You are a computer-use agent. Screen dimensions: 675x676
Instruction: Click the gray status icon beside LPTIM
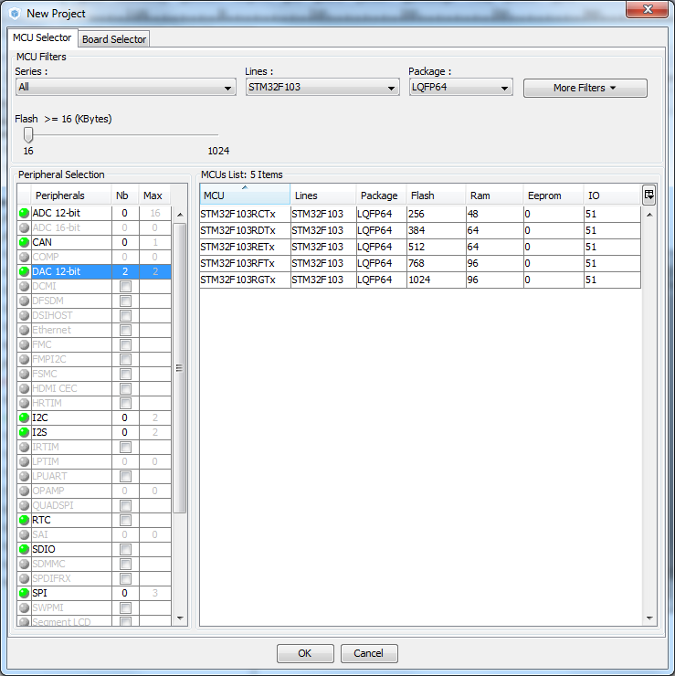(24, 461)
